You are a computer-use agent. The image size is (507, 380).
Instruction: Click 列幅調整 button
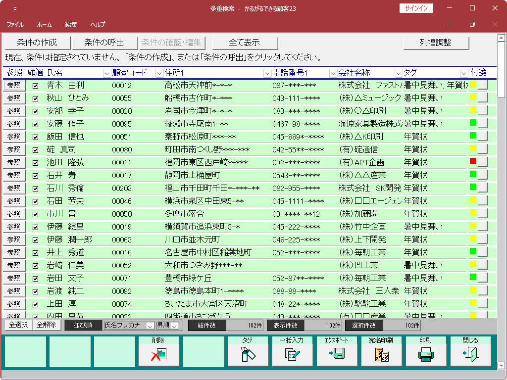[x=436, y=43]
